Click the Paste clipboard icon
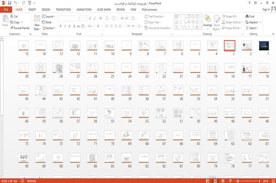 [x=5, y=18]
